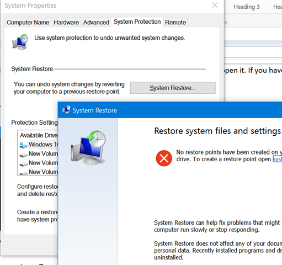Click 'Restore system files and settings' heading
This screenshot has width=282, height=265.
217,131
